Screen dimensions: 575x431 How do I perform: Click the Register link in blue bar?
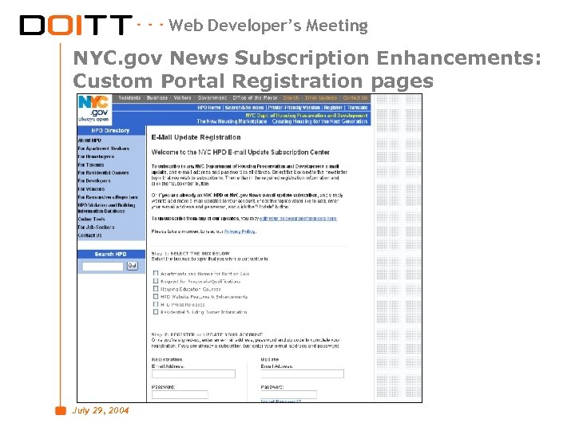coord(333,108)
